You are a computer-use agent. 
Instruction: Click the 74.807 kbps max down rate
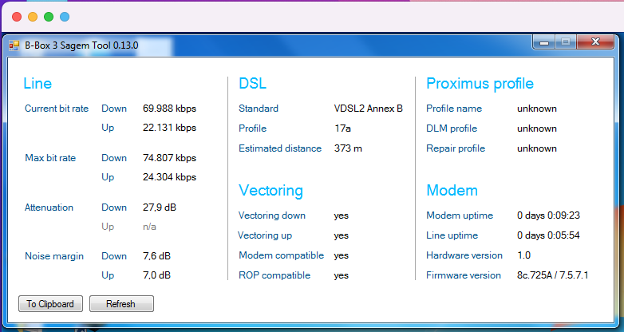tap(169, 158)
